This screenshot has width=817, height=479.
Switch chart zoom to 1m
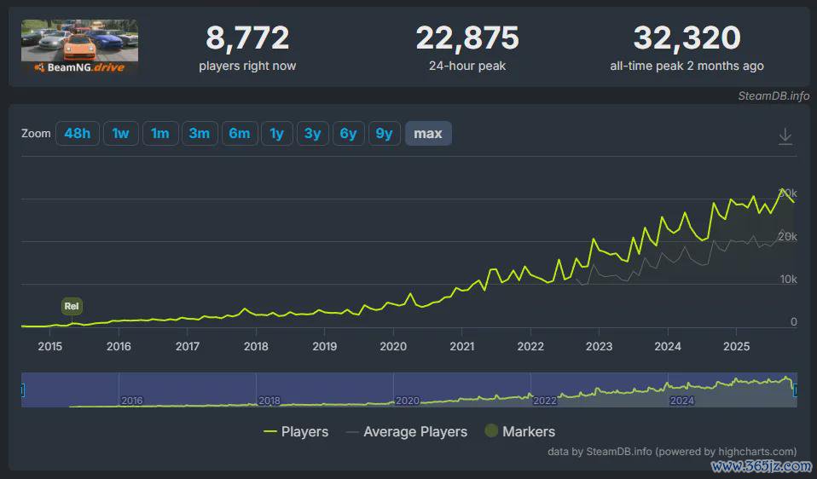(x=160, y=134)
